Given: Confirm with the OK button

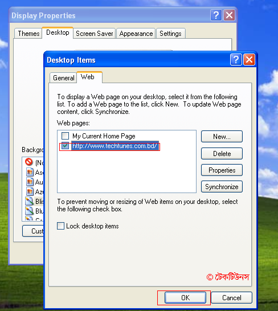Looking at the screenshot, I should [185, 298].
